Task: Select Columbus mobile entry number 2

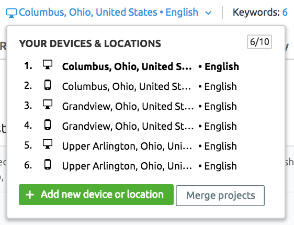Action: coord(130,86)
